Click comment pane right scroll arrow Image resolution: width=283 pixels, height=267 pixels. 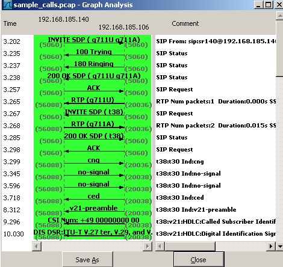[x=271, y=246]
